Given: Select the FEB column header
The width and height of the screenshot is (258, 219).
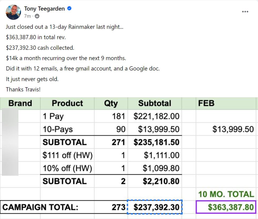Looking at the screenshot, I should [226, 103].
